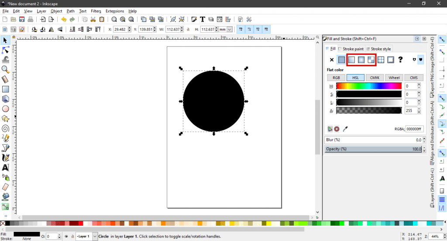Set fill to linear gradient

click(351, 60)
